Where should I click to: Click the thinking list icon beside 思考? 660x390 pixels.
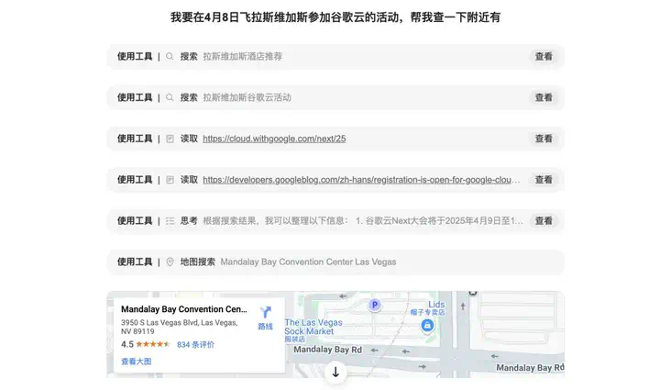coord(170,220)
